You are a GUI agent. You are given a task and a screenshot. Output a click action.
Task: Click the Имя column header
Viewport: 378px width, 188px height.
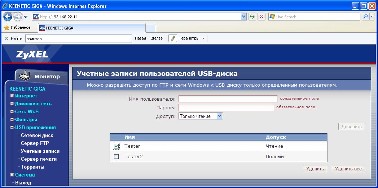point(129,137)
